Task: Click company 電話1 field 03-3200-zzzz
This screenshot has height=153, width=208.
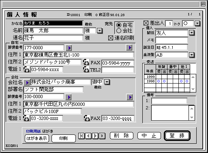Action: 46,118
